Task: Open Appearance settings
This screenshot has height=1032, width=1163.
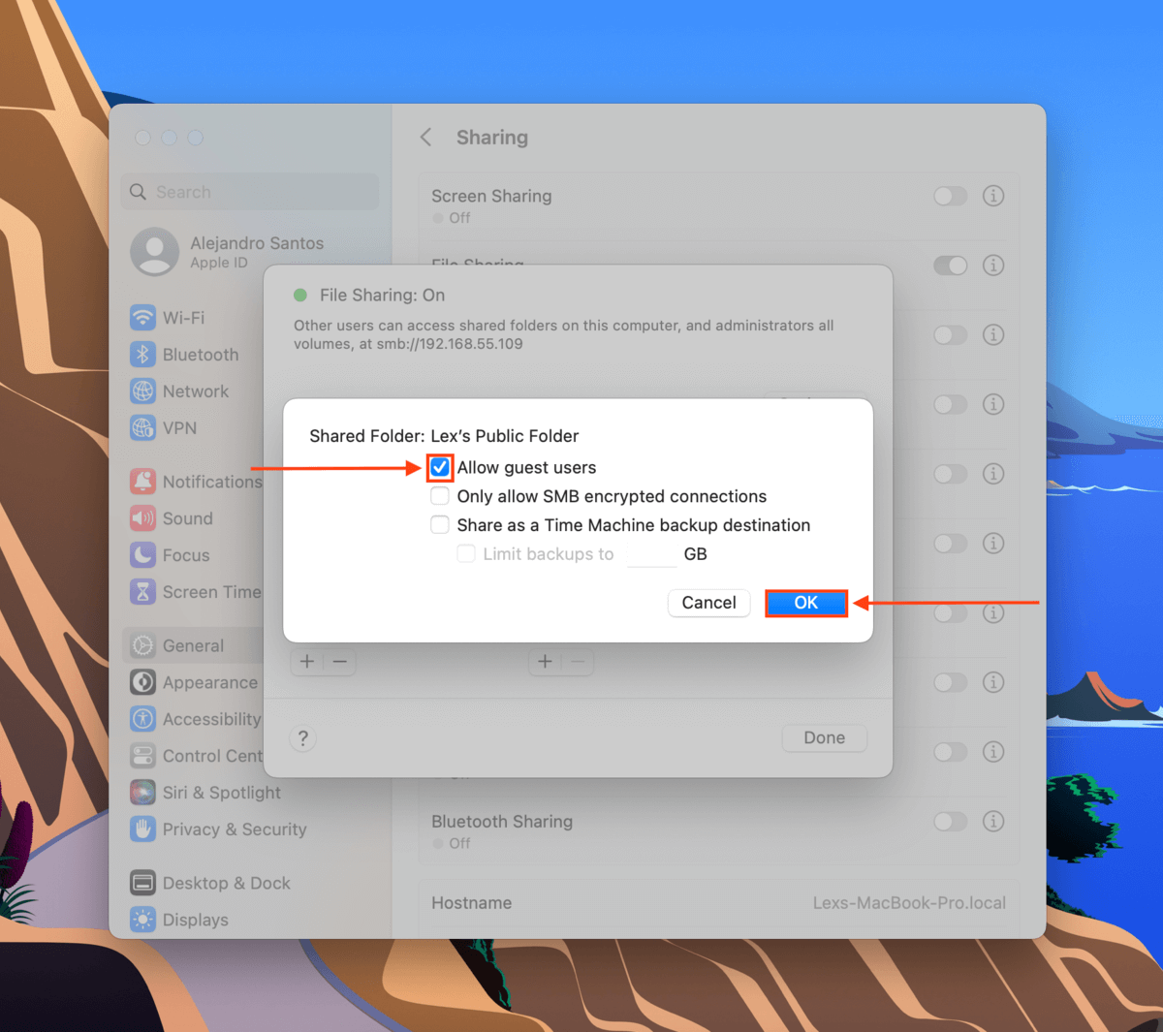Action: tap(195, 683)
